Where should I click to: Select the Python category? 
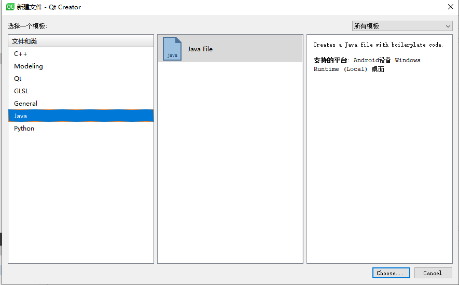pyautogui.click(x=81, y=128)
